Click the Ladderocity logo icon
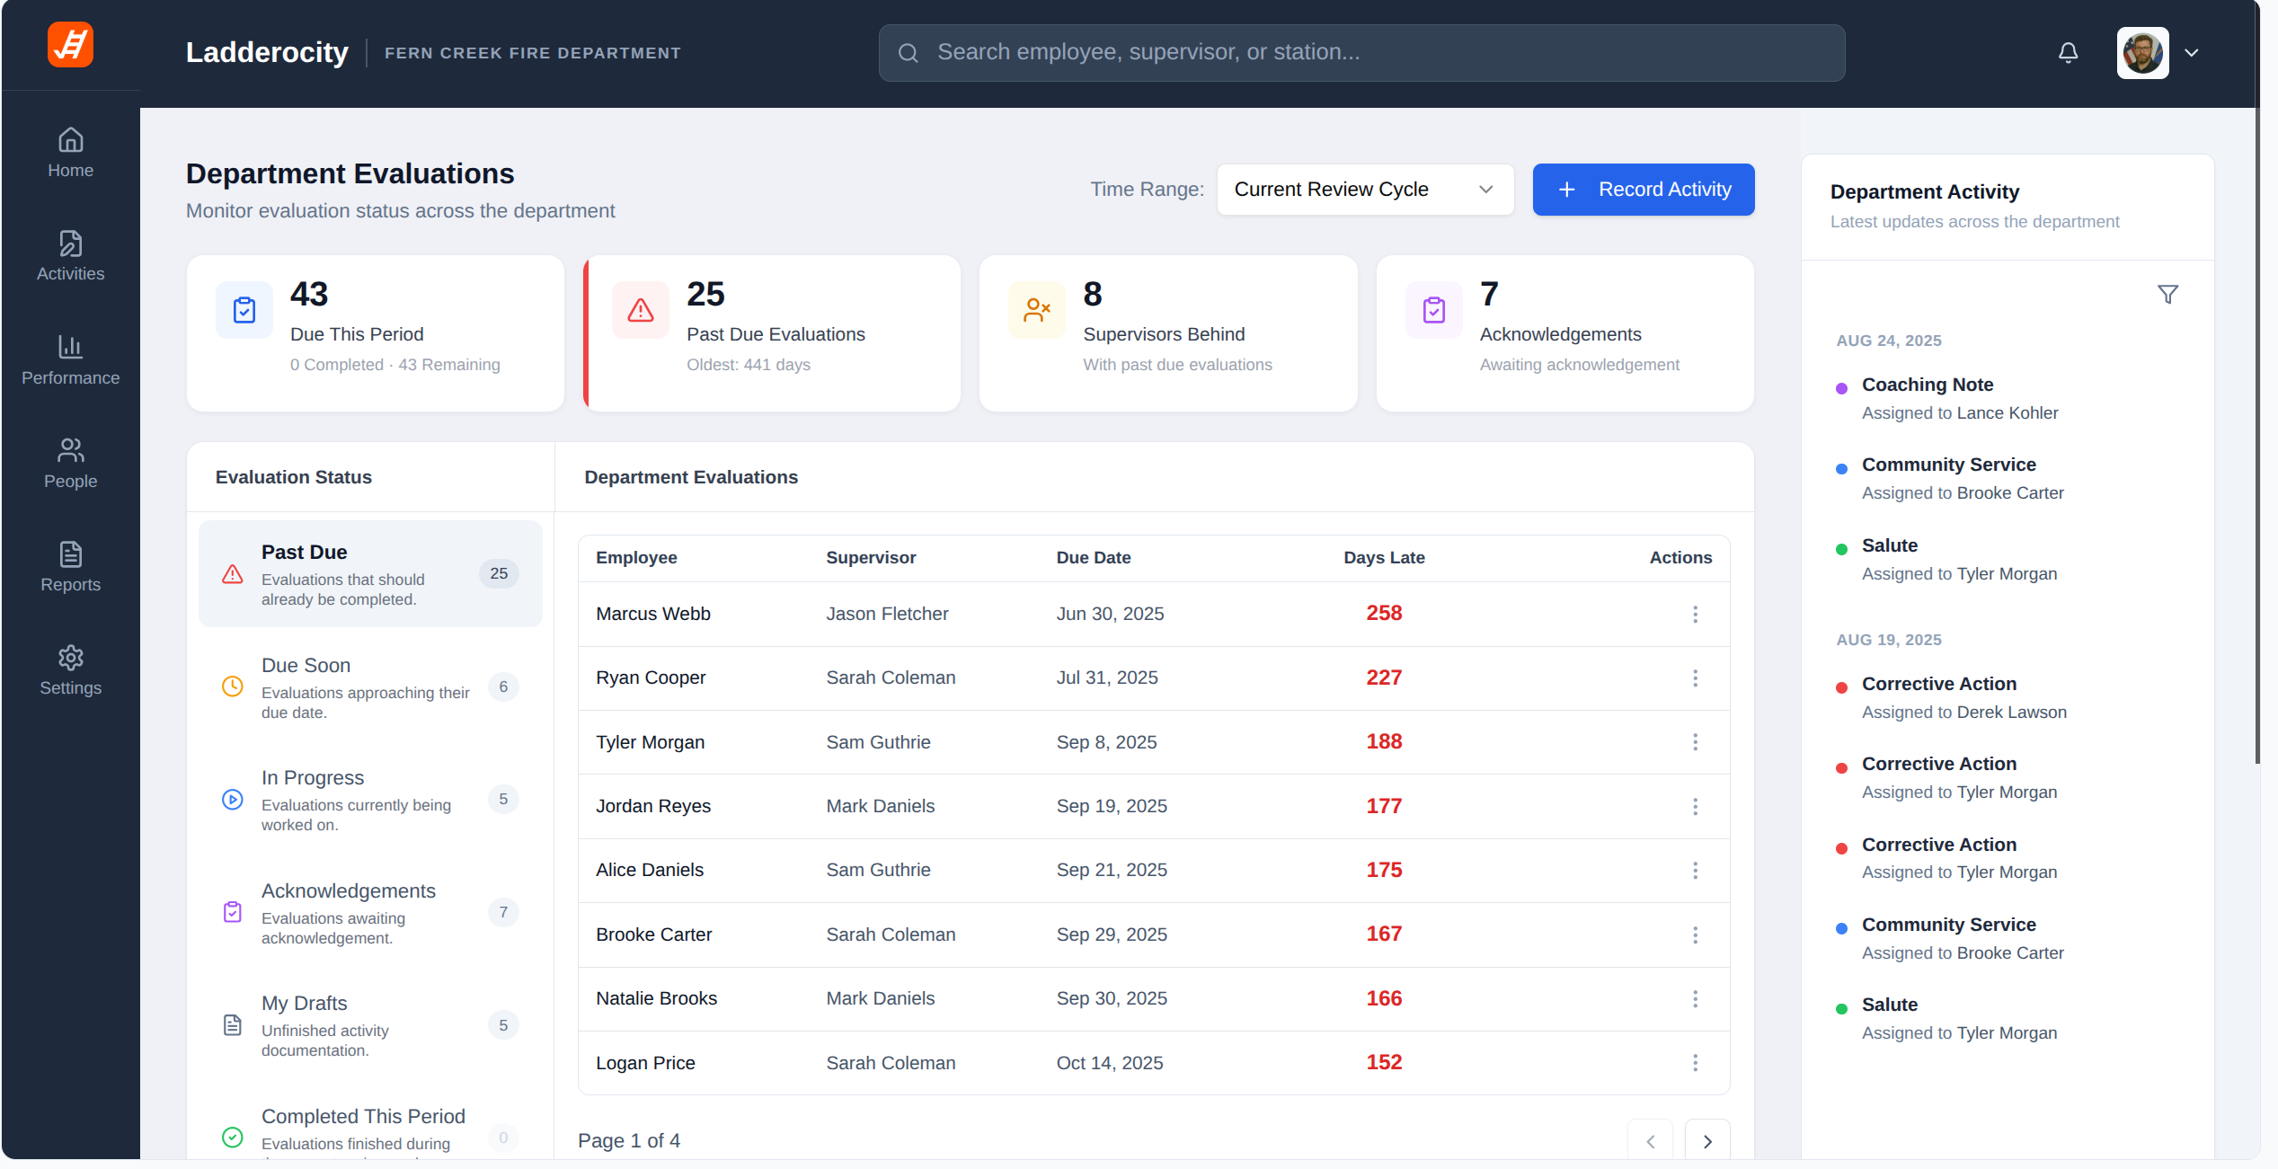This screenshot has height=1169, width=2278. click(x=70, y=45)
